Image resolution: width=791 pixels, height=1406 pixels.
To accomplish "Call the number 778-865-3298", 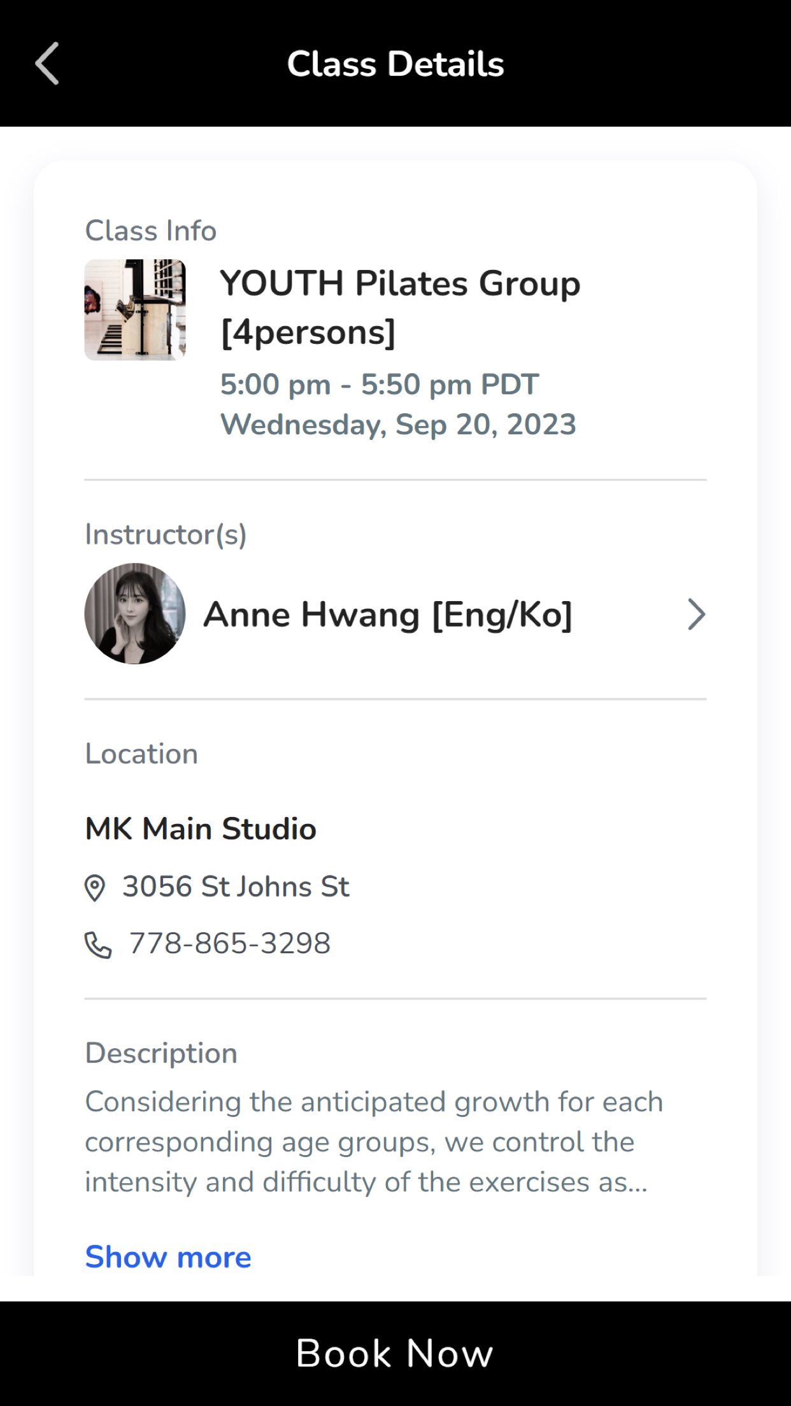I will [x=230, y=943].
